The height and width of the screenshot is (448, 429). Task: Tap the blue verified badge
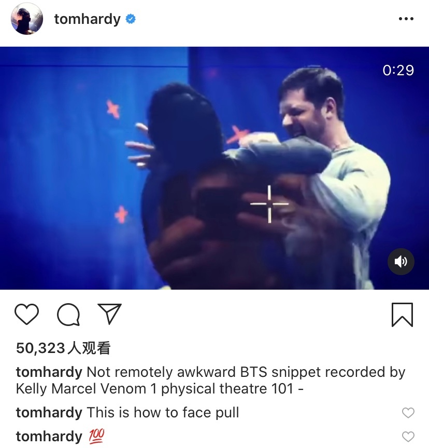point(131,19)
